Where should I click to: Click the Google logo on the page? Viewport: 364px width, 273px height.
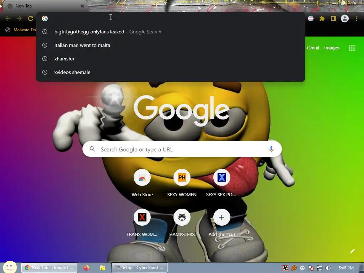(x=182, y=111)
